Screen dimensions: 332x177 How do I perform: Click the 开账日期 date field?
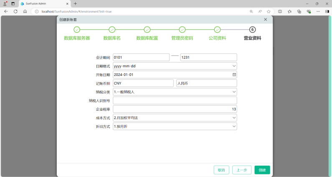click(175, 75)
